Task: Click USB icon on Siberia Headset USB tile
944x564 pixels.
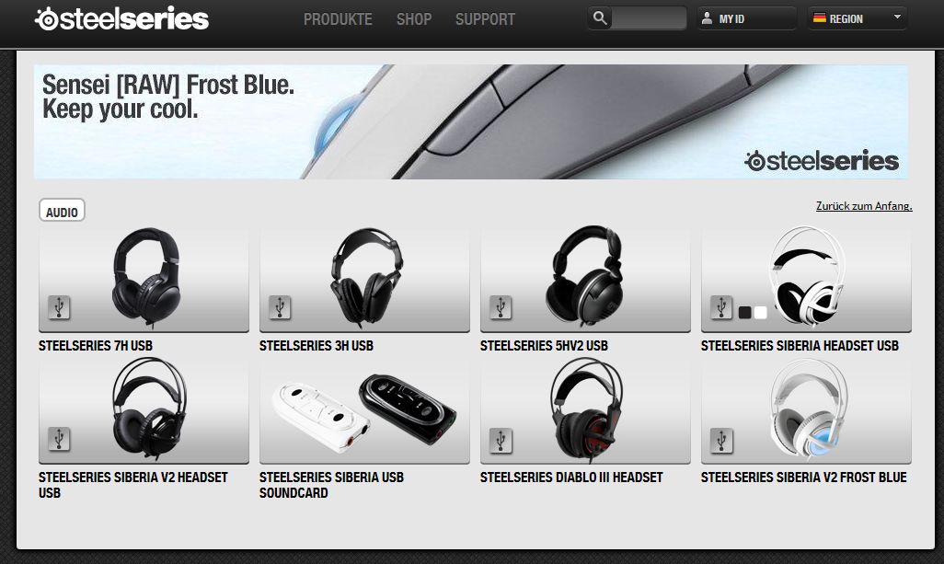Action: click(x=722, y=307)
